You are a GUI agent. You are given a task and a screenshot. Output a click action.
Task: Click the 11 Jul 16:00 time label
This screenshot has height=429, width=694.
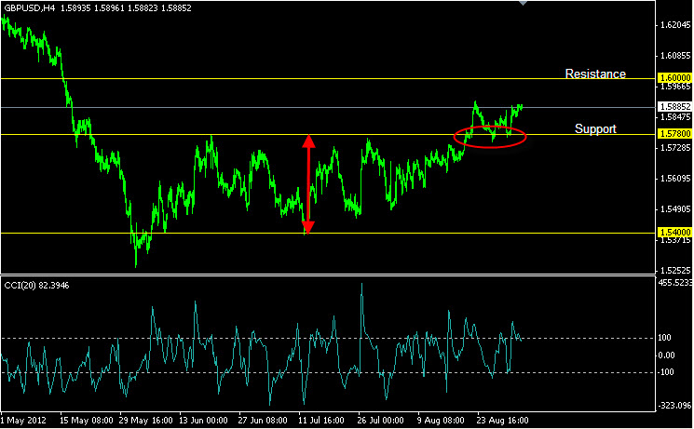click(320, 420)
